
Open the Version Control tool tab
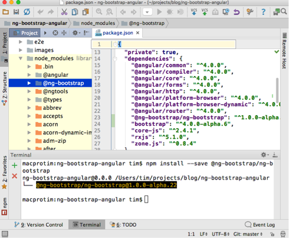point(39,224)
